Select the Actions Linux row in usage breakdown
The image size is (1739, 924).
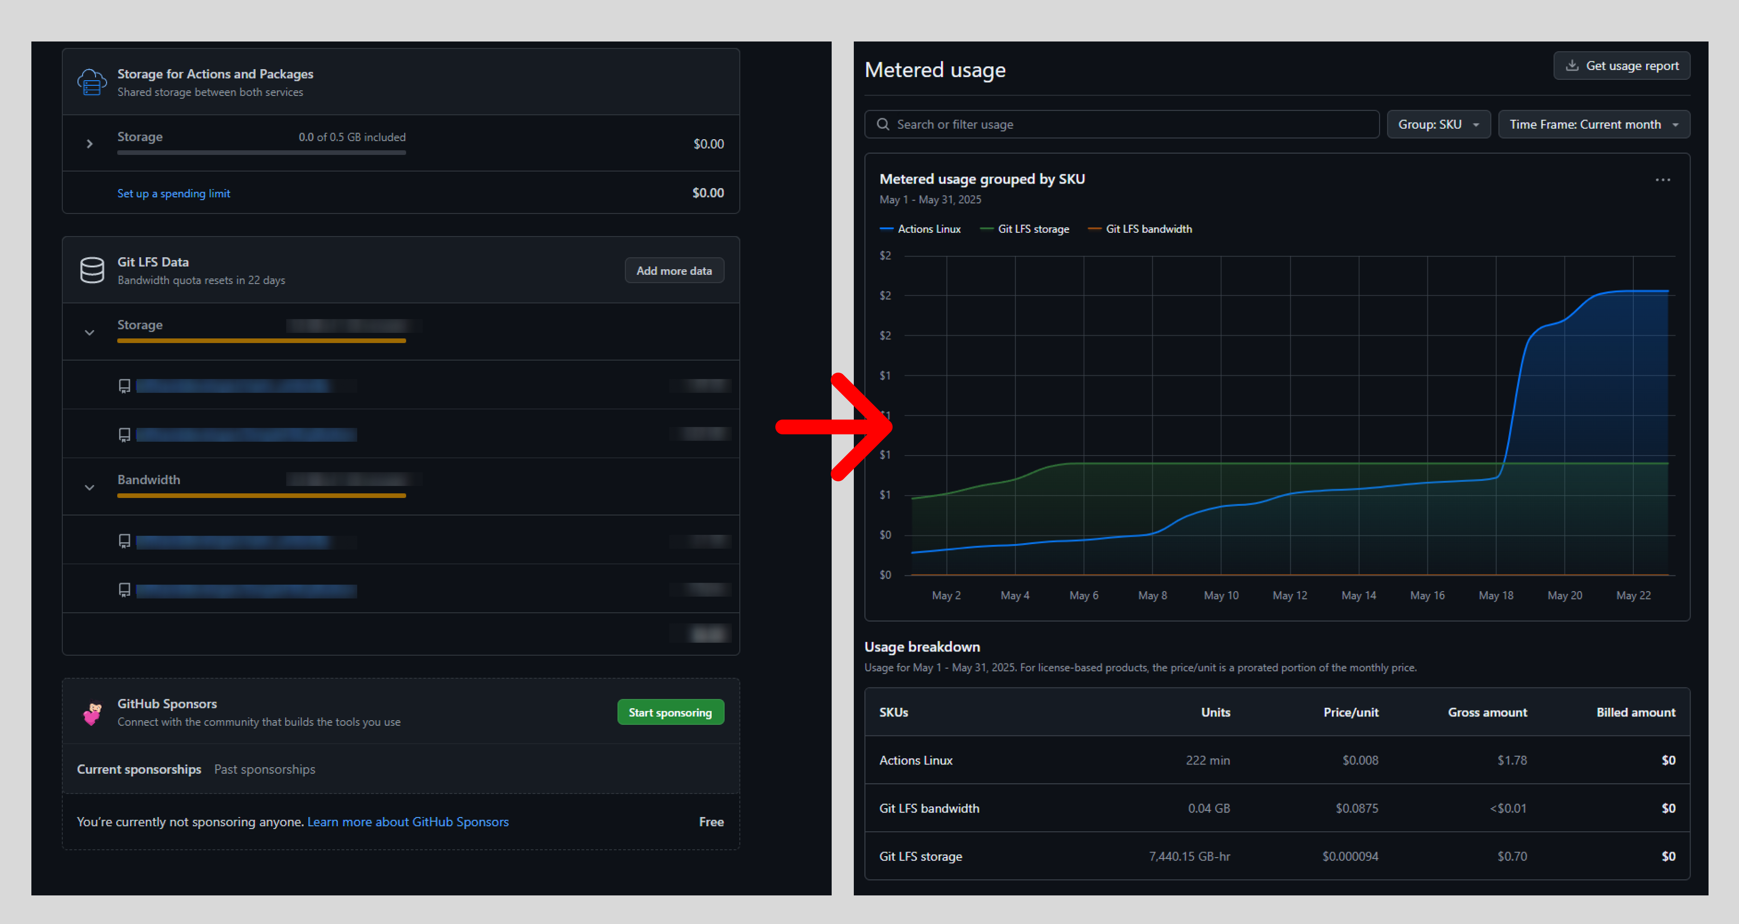point(1277,760)
